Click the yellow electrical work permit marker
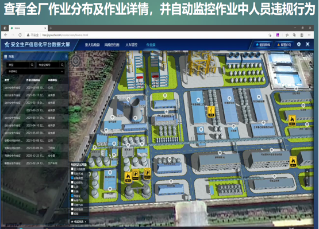Image resolution: width=319 pixels, height=229 pixels. click(x=211, y=112)
